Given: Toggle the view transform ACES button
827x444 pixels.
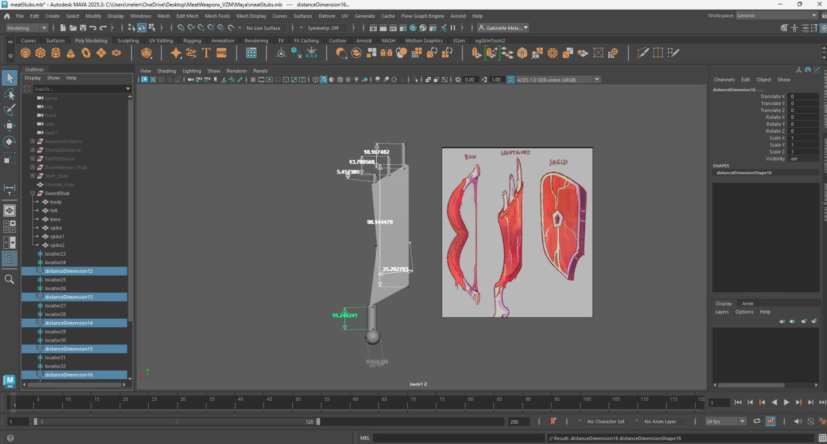Looking at the screenshot, I should (x=511, y=79).
